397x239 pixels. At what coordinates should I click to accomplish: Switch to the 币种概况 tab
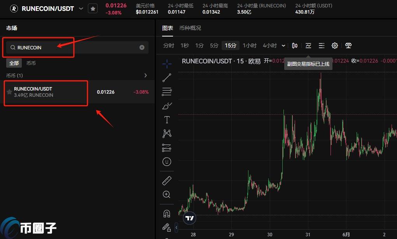[x=190, y=28]
